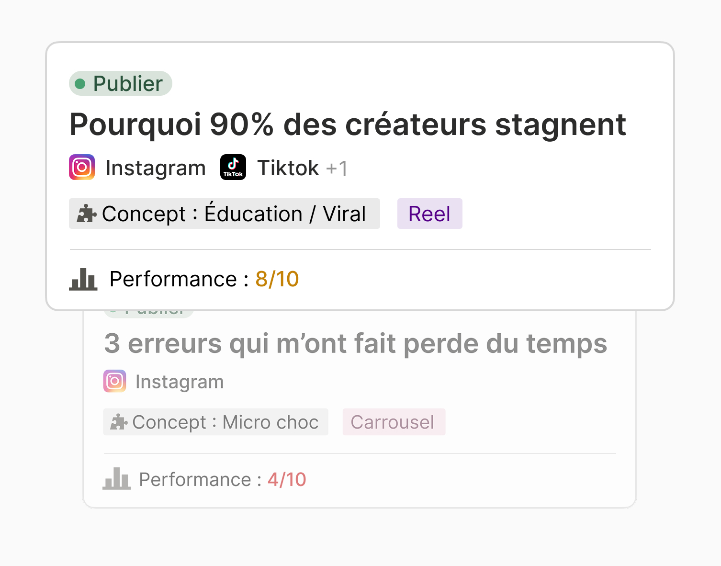721x566 pixels.
Task: Select the Instagram icon on the top card
Action: [82, 167]
